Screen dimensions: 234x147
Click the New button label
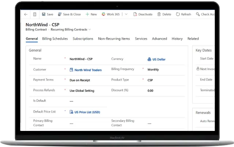coord(94,14)
